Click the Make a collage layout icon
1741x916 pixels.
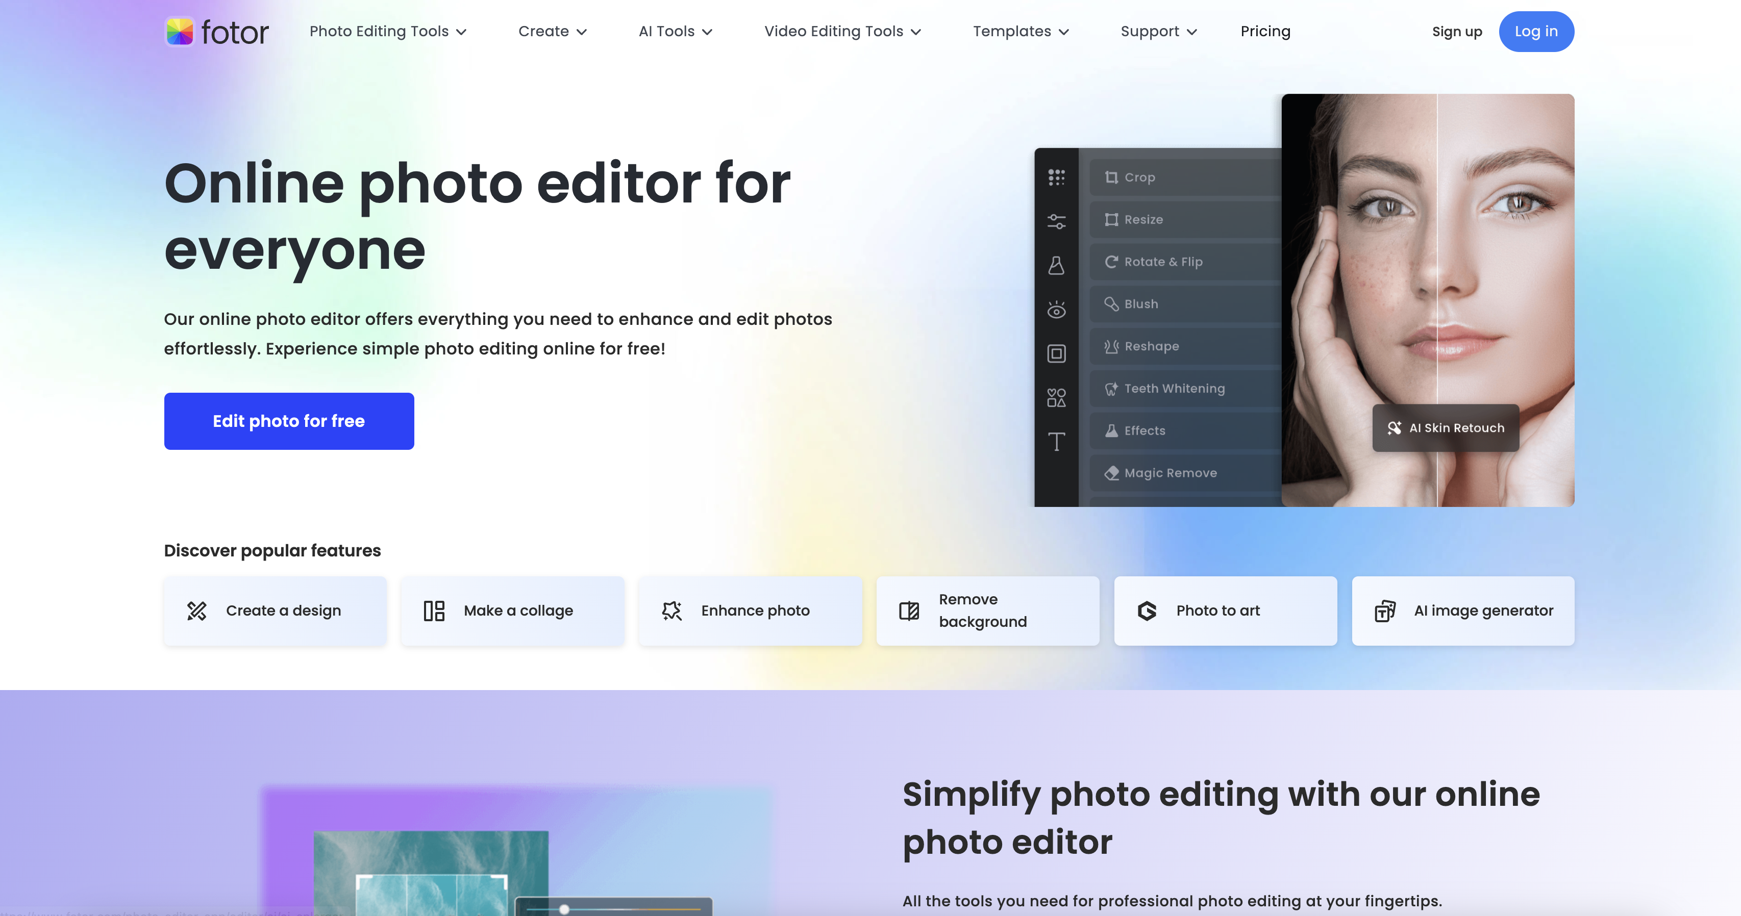(x=434, y=610)
